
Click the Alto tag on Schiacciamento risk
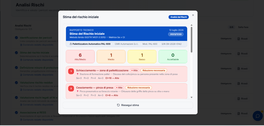[135, 70]
